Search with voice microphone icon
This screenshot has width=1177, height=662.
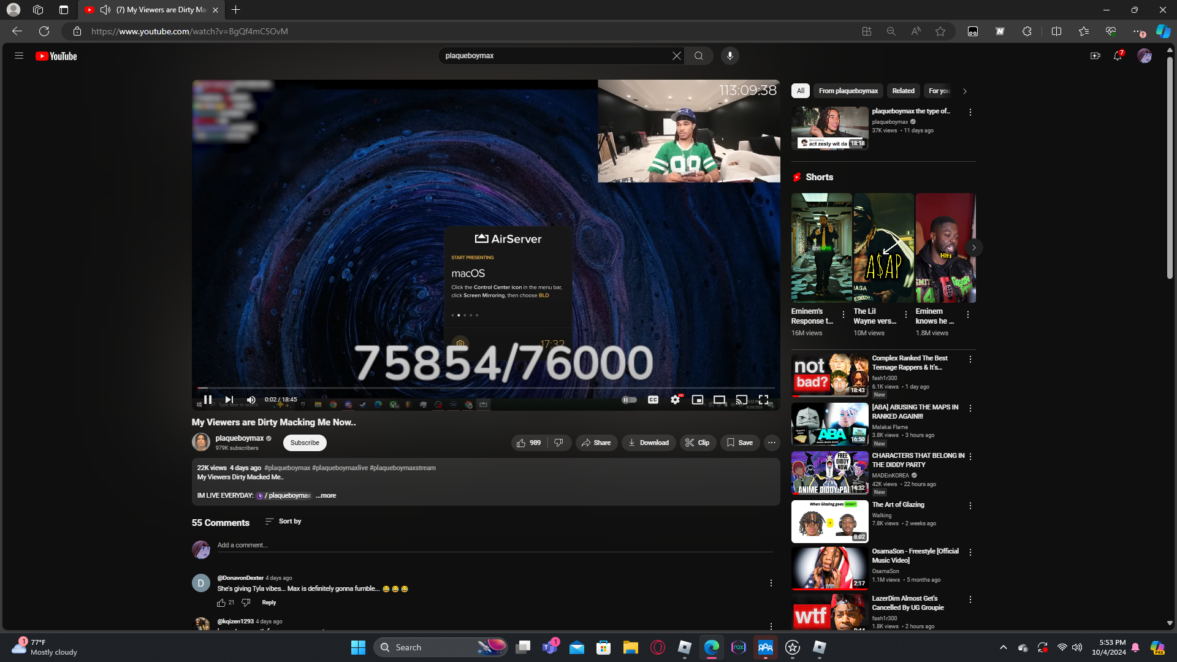[x=729, y=56]
